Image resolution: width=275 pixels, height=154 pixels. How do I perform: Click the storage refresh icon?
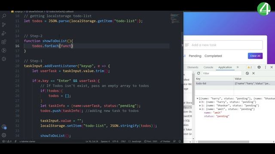(x=199, y=73)
